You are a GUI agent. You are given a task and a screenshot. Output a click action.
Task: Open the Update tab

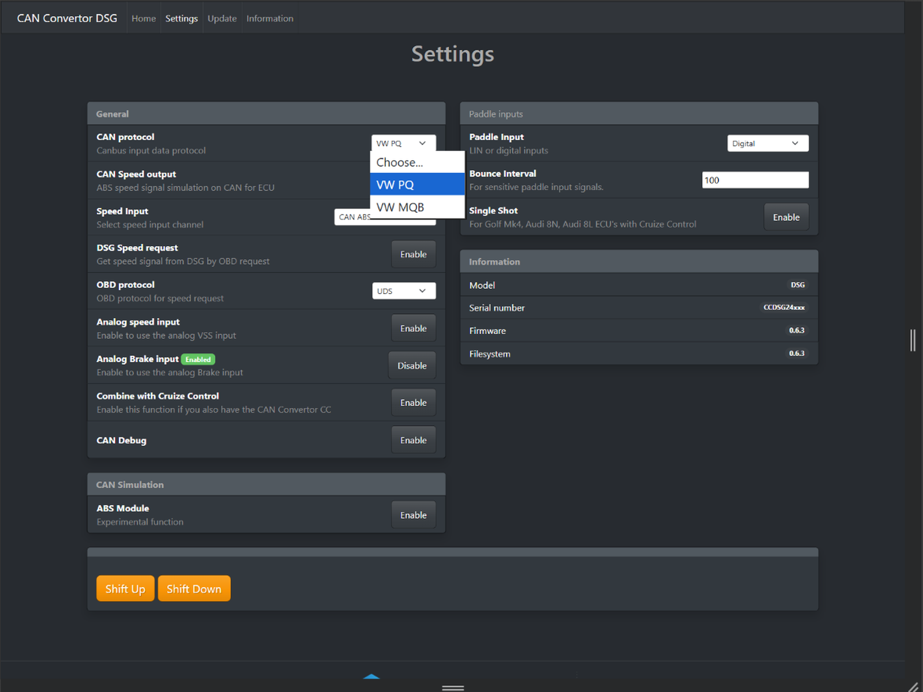[x=222, y=18]
